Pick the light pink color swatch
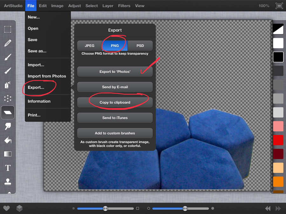This screenshot has height=214, width=286. tap(278, 126)
